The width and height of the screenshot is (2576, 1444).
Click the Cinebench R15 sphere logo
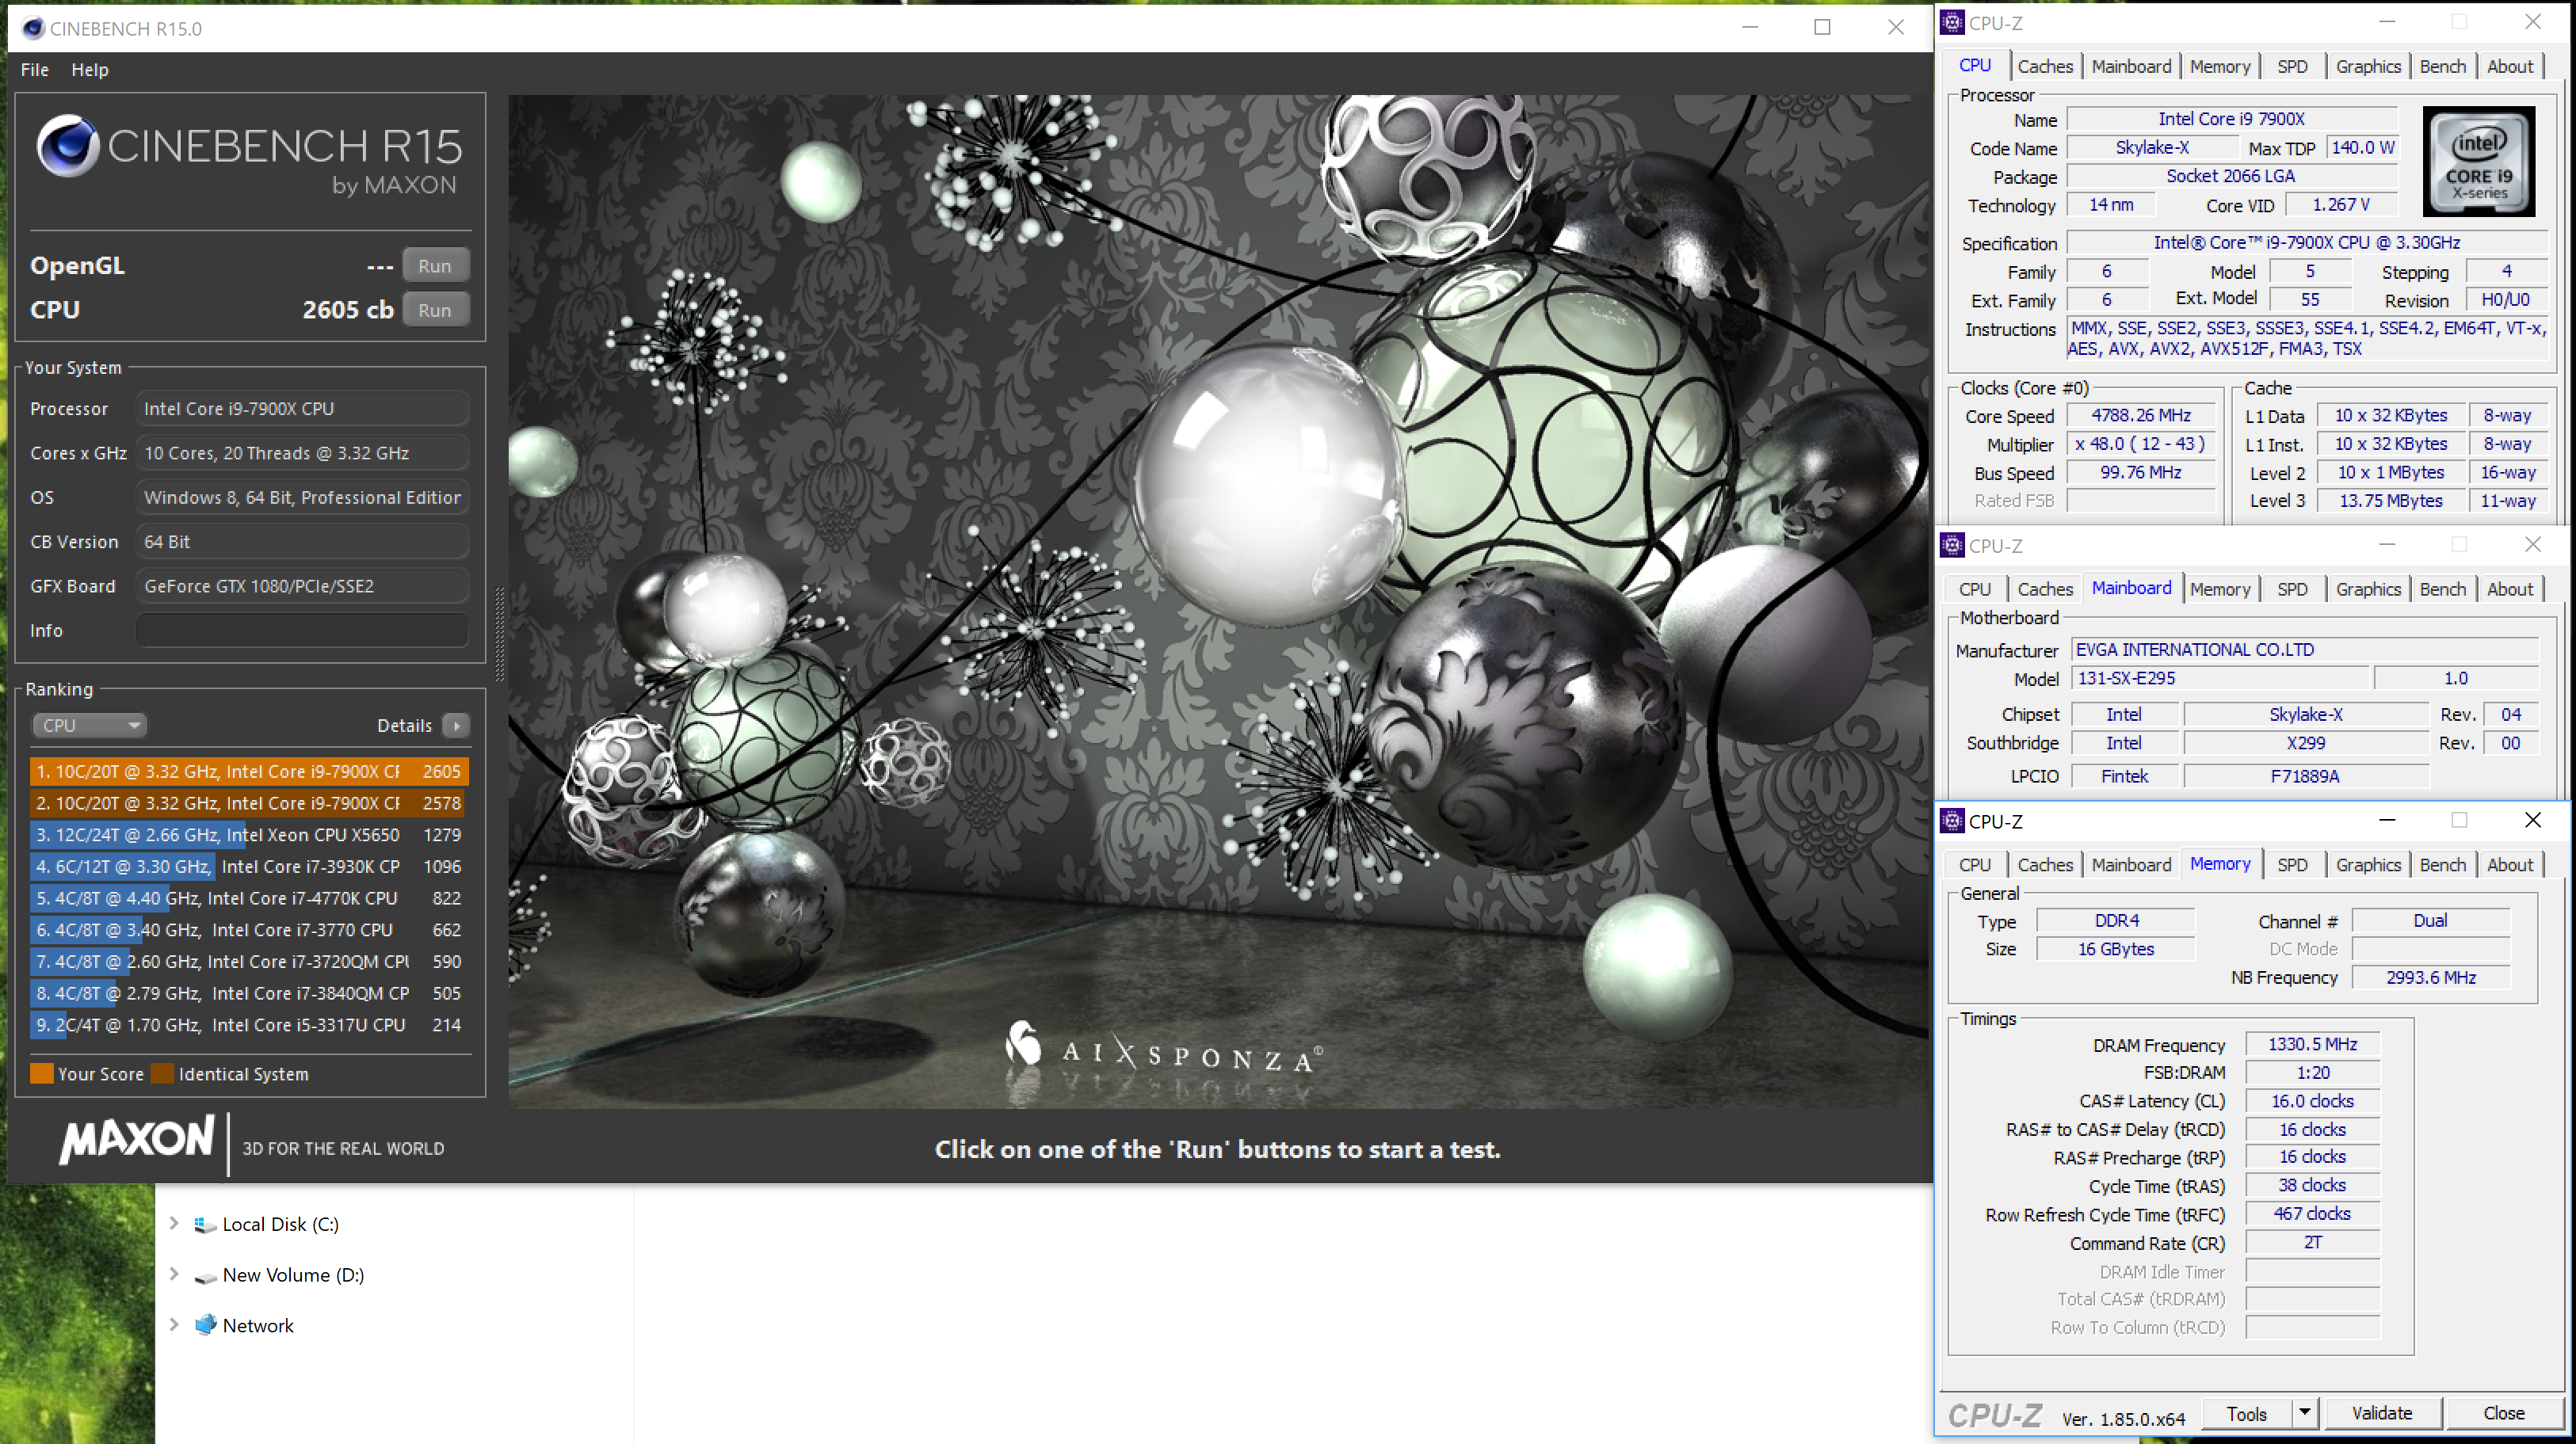pos(68,146)
